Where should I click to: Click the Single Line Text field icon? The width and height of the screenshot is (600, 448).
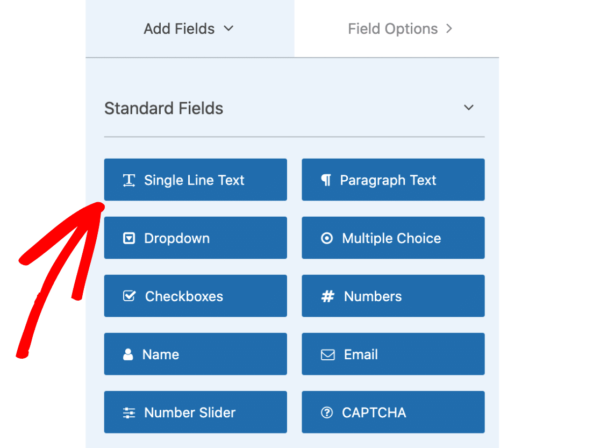click(129, 180)
